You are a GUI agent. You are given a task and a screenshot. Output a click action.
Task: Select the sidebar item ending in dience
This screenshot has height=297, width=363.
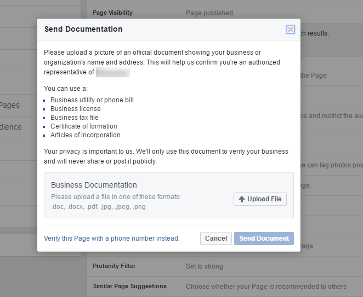click(10, 127)
